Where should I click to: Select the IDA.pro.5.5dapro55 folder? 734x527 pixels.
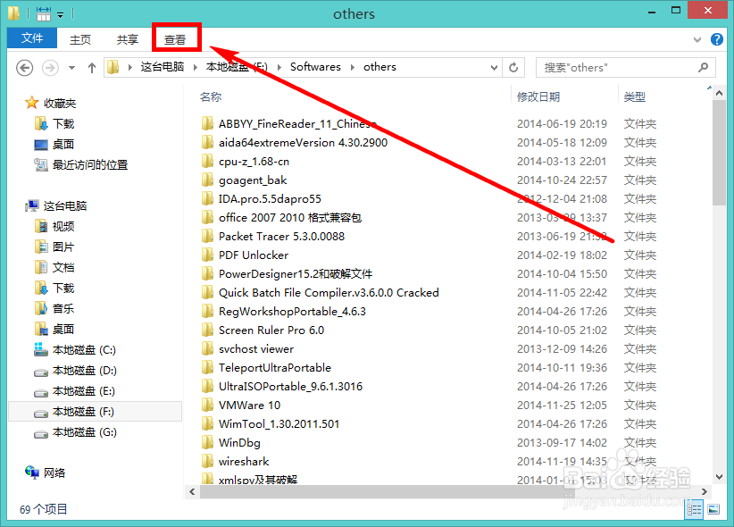270,198
